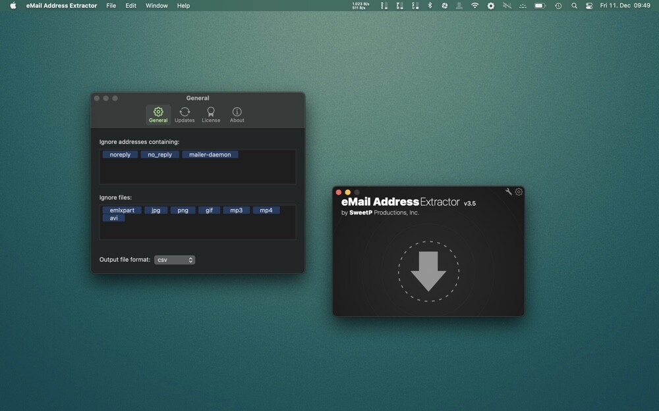The image size is (659, 411).
Task: Select the gif file token
Action: pyautogui.click(x=210, y=210)
